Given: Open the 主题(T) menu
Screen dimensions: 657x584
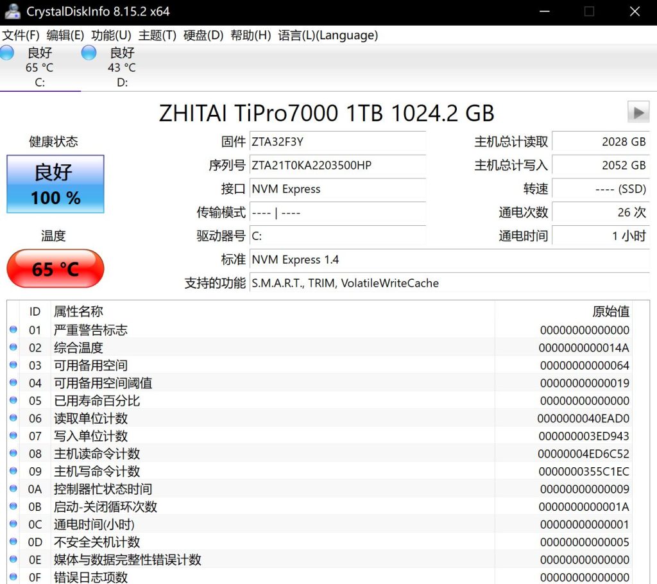Looking at the screenshot, I should (x=157, y=35).
